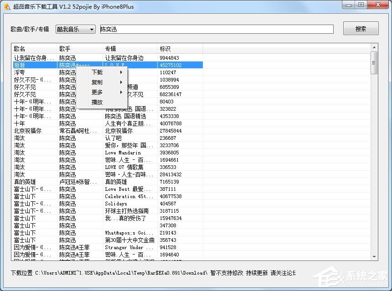Click the 搜索 search button
This screenshot has height=291, width=392.
tap(361, 28)
